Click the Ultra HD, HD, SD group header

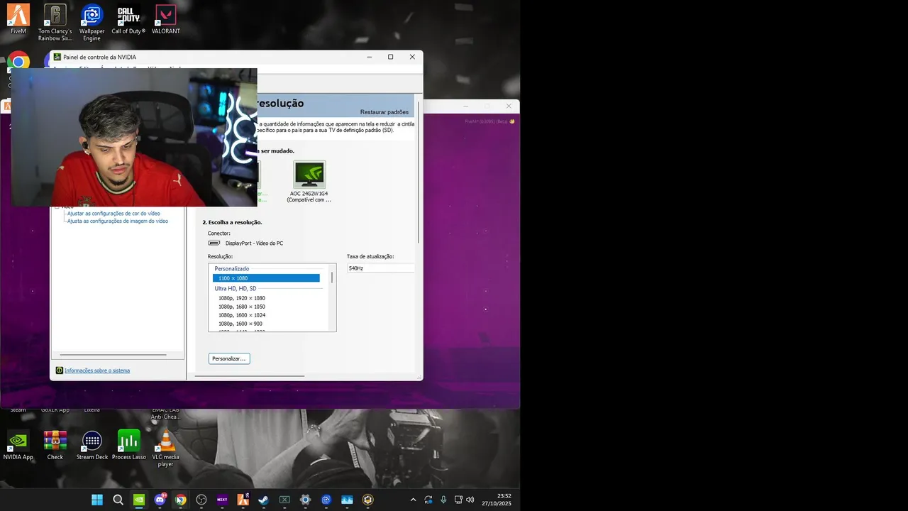click(236, 289)
